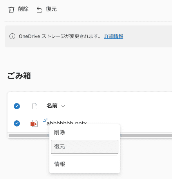Toggle the select-all checkmark beside 名前
172x179 pixels.
(17, 106)
